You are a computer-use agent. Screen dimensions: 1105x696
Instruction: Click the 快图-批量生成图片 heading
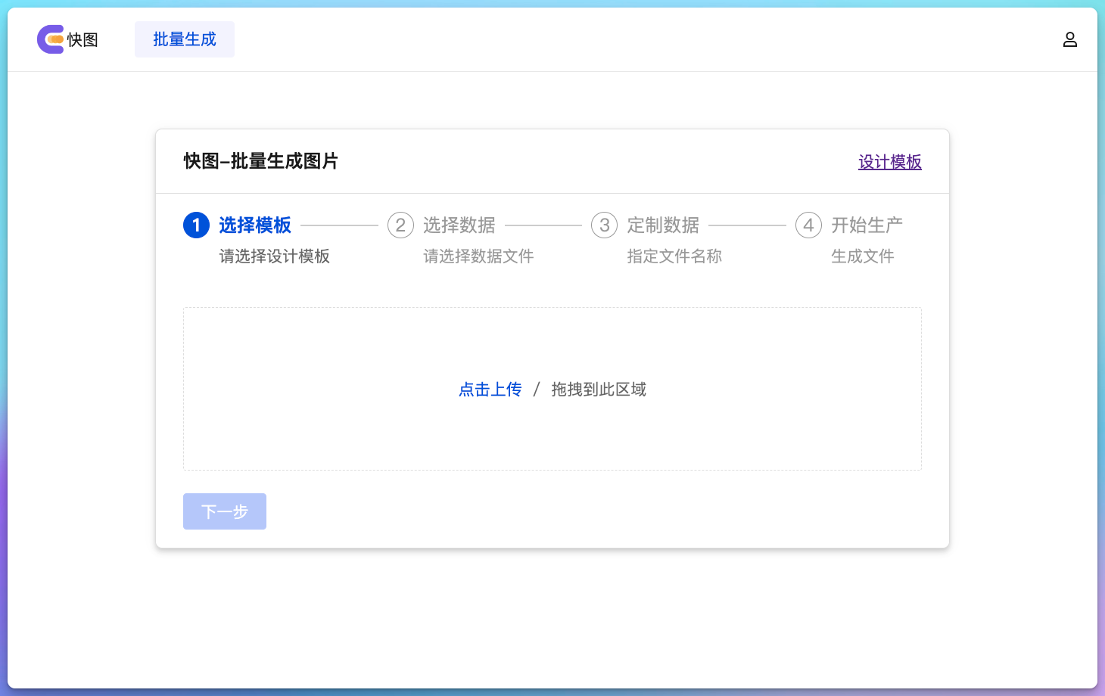click(260, 161)
